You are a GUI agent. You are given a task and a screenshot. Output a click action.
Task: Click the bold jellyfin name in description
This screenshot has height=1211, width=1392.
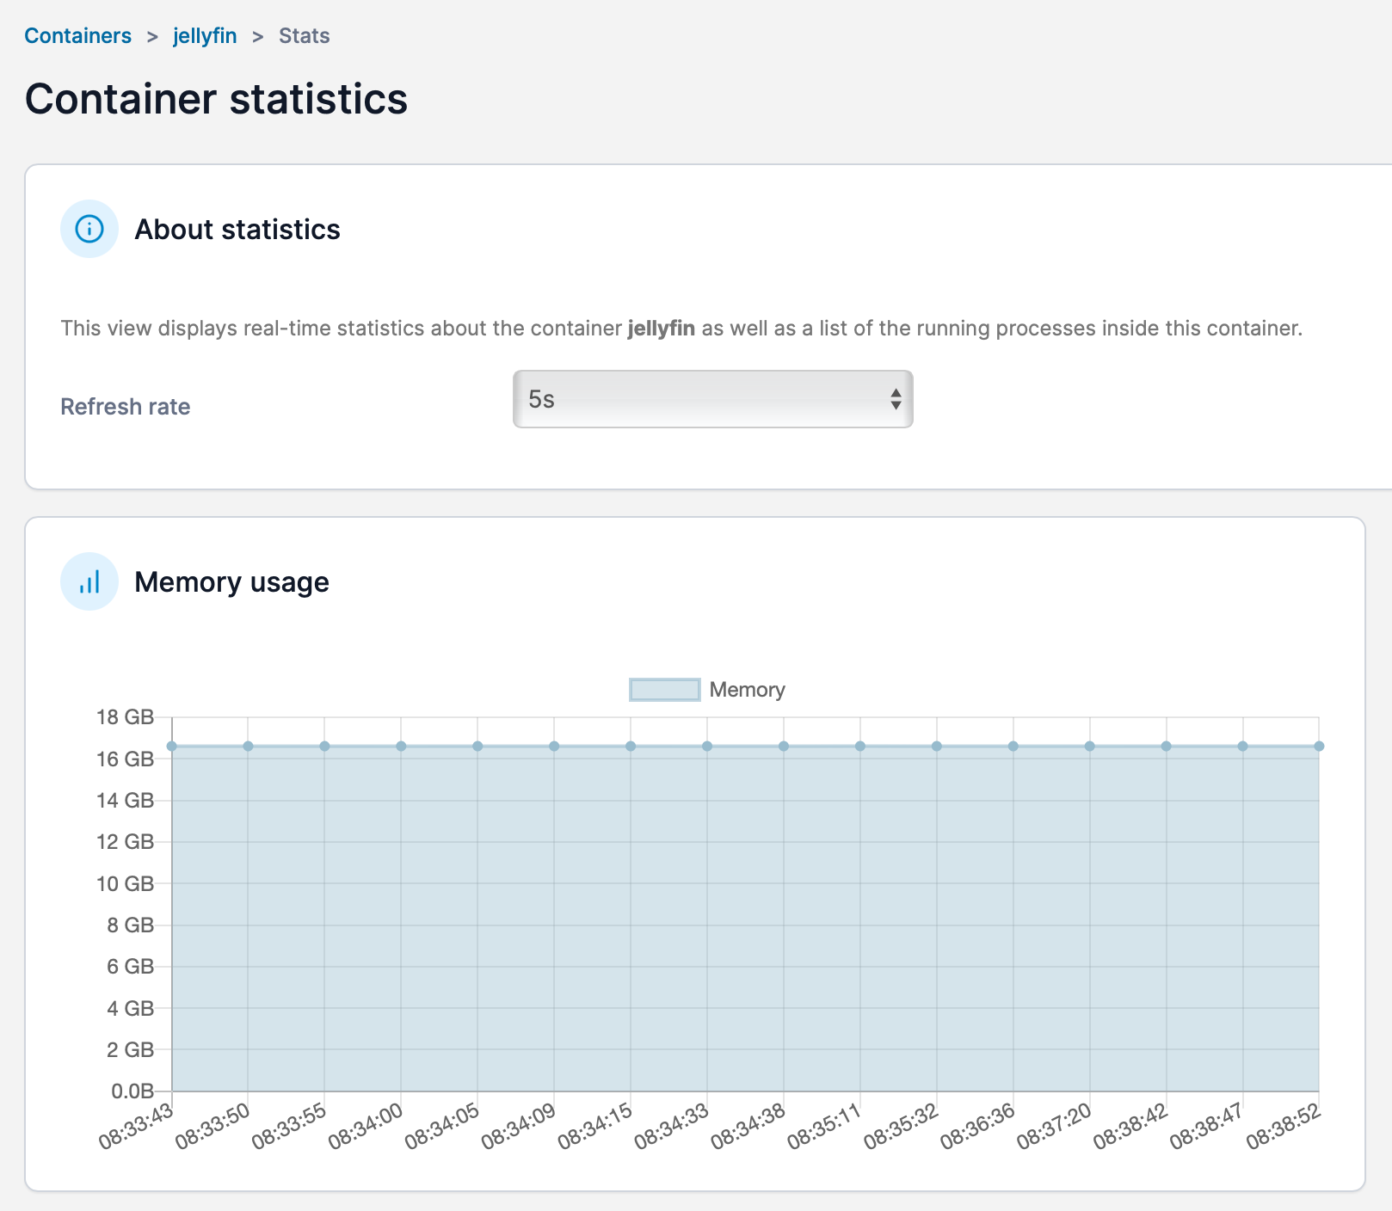[661, 329]
